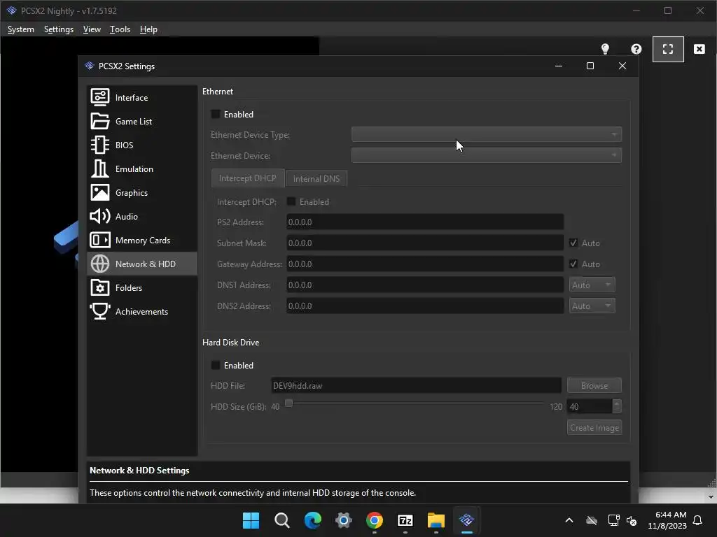Select the Memory Cards icon
The height and width of the screenshot is (537, 717).
(x=99, y=240)
